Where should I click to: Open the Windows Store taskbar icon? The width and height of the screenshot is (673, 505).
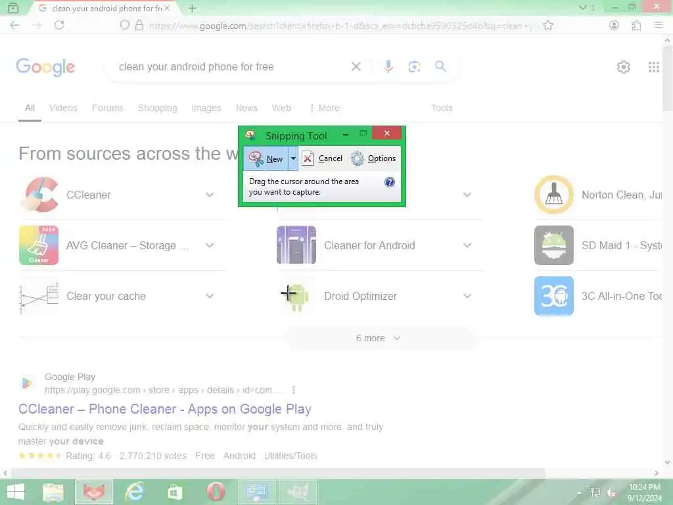pos(175,492)
